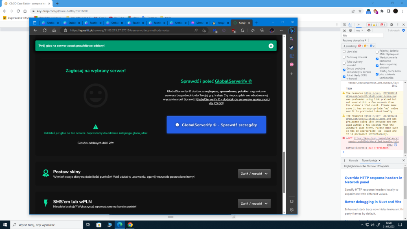Open Microsoft Store from taskbar
Image resolution: width=407 pixels, height=229 pixels.
99,225
